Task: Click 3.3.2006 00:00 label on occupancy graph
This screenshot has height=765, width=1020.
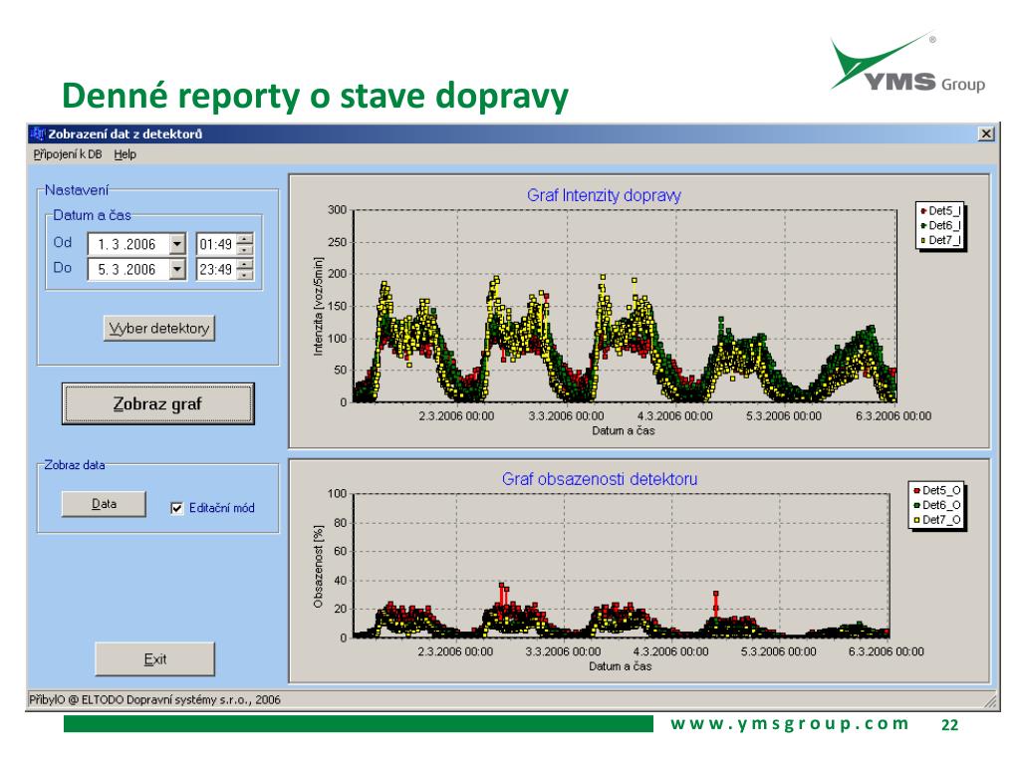Action: (x=564, y=651)
